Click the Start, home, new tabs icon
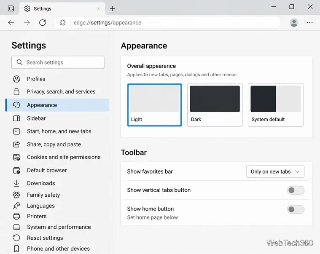The width and height of the screenshot is (320, 254). pyautogui.click(x=16, y=131)
